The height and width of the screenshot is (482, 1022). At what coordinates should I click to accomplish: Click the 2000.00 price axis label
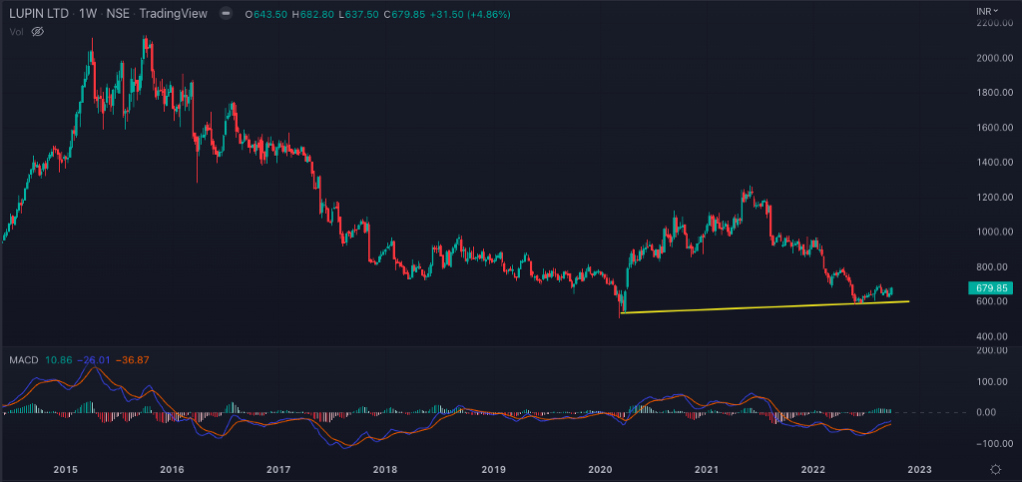click(x=994, y=58)
